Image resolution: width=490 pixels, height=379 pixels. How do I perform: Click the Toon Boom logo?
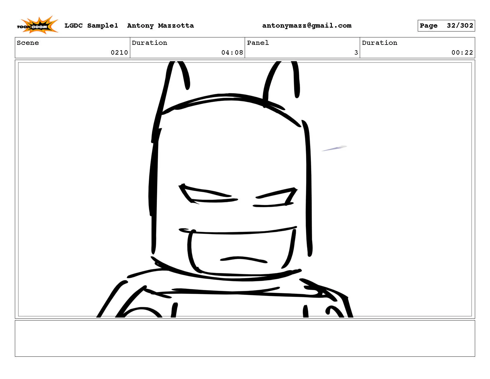(x=37, y=25)
